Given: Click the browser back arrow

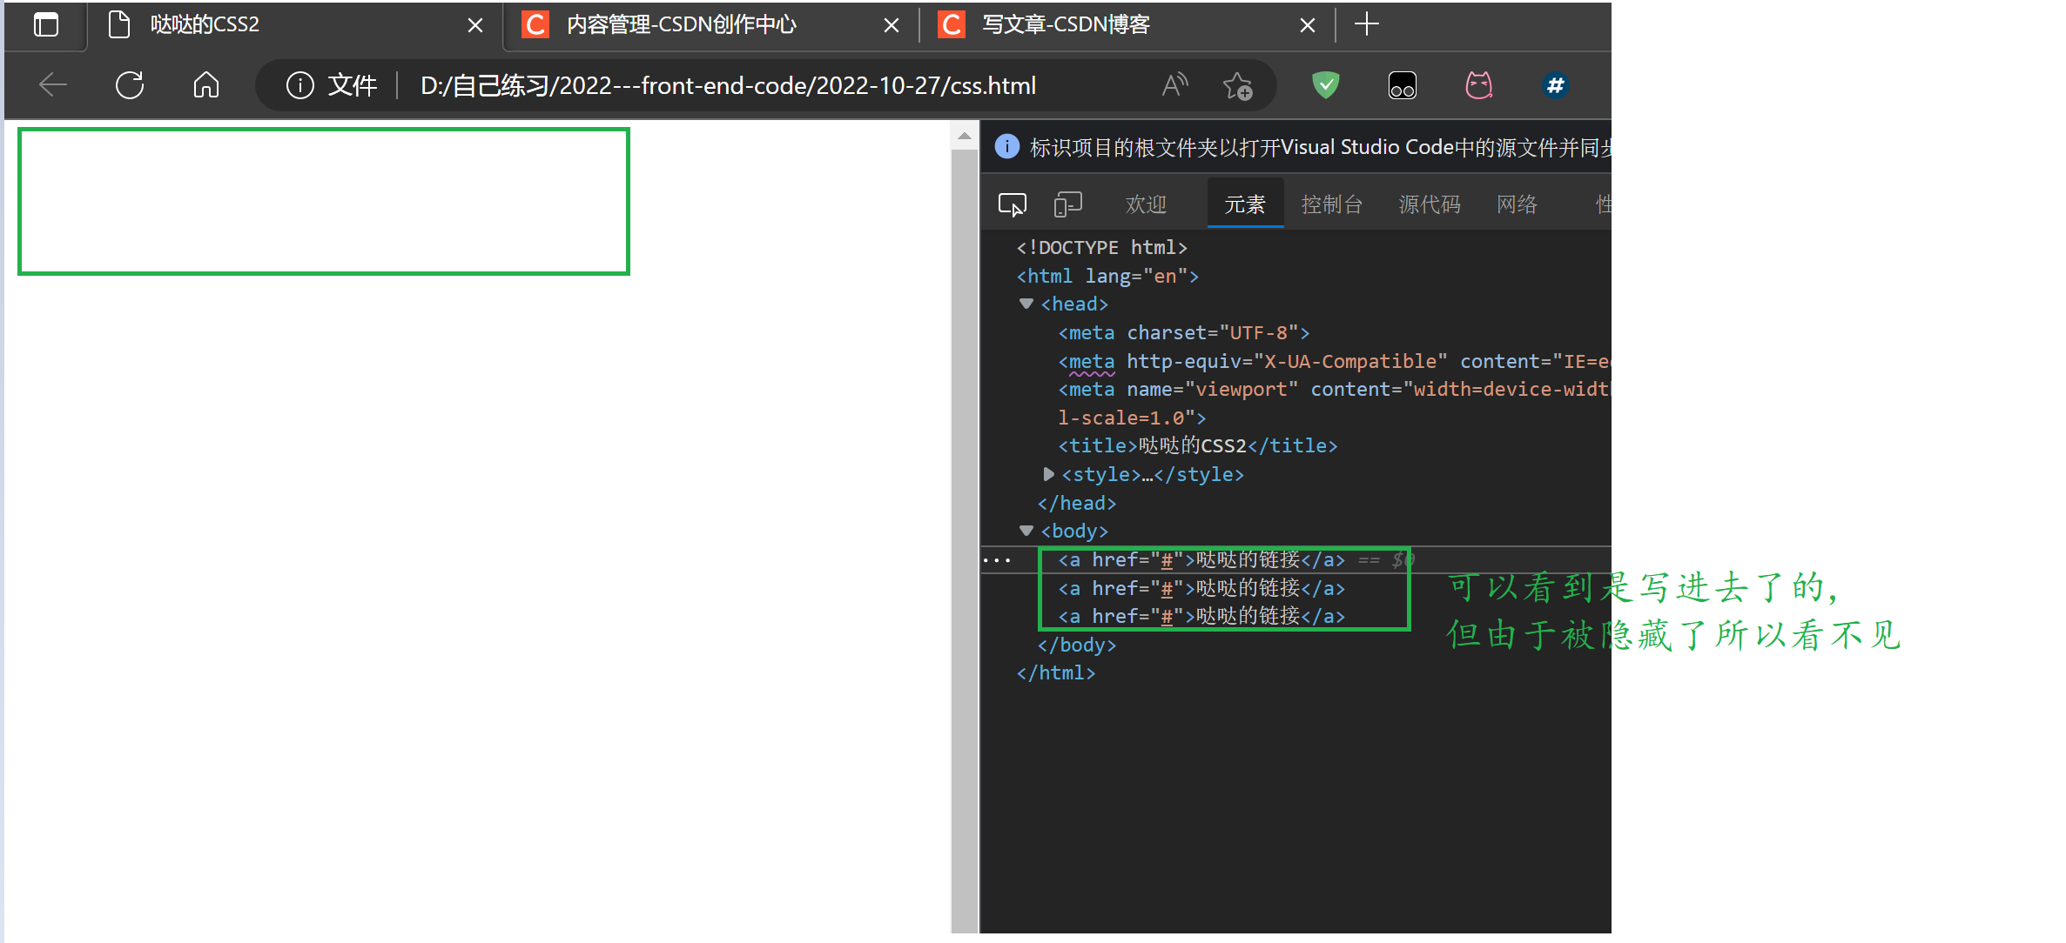Looking at the screenshot, I should pos(53,85).
